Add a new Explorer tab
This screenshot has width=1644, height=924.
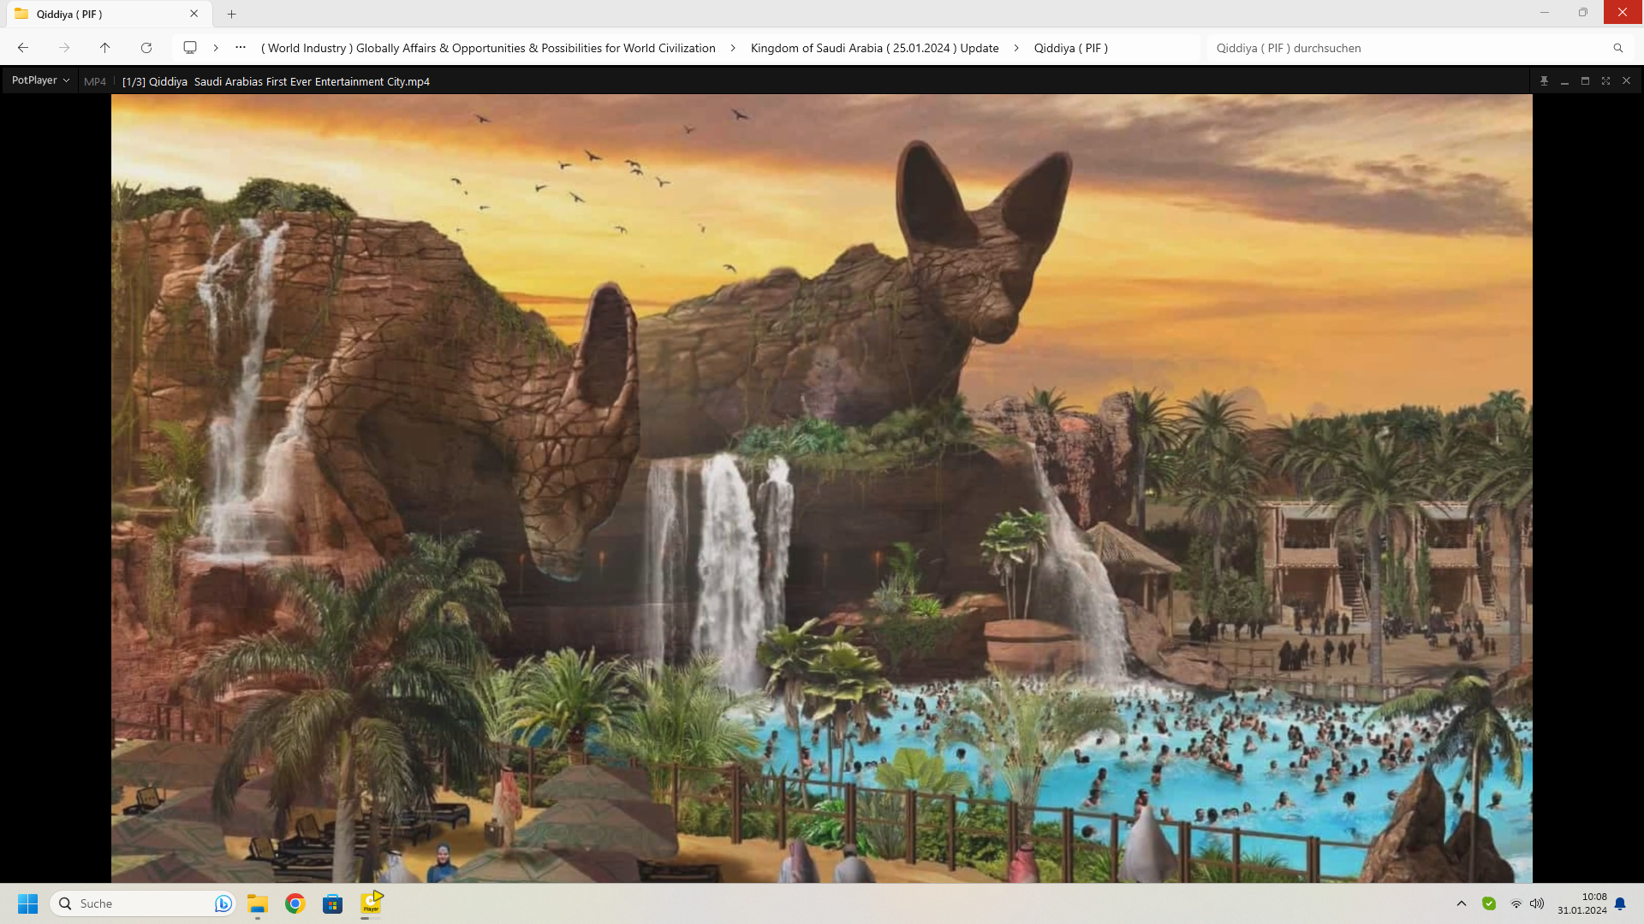coord(231,14)
